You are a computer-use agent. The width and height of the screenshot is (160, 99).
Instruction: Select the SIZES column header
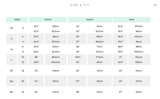point(17,20)
